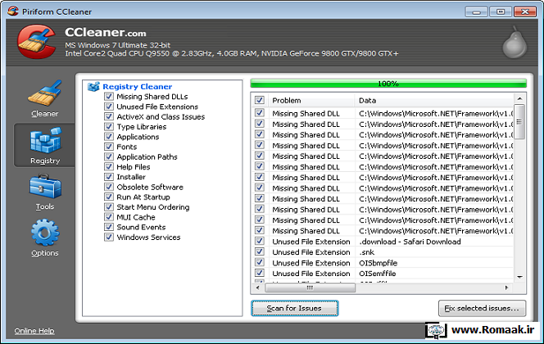
Task: Click the CCleaner.com title text
Action: 106,33
